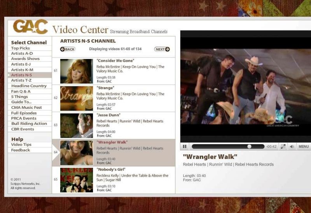Choose the Artists T-Z channel
311x213 pixels.
(21, 80)
